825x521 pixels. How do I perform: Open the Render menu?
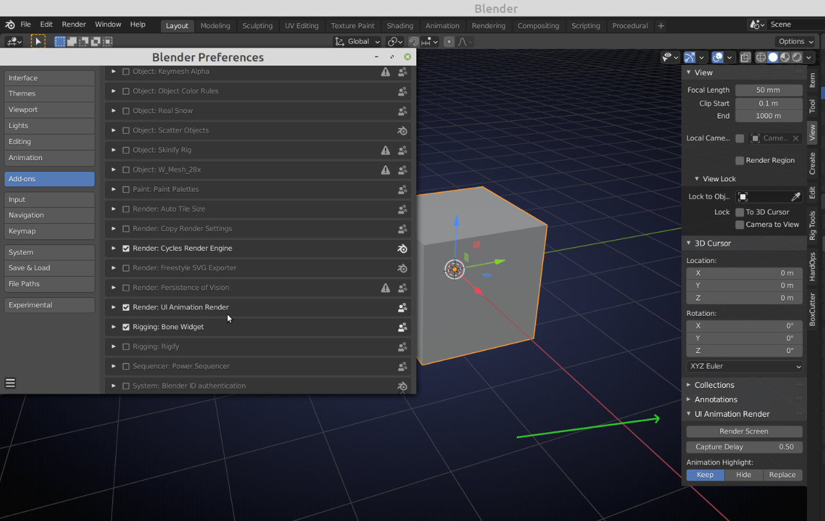pyautogui.click(x=74, y=24)
